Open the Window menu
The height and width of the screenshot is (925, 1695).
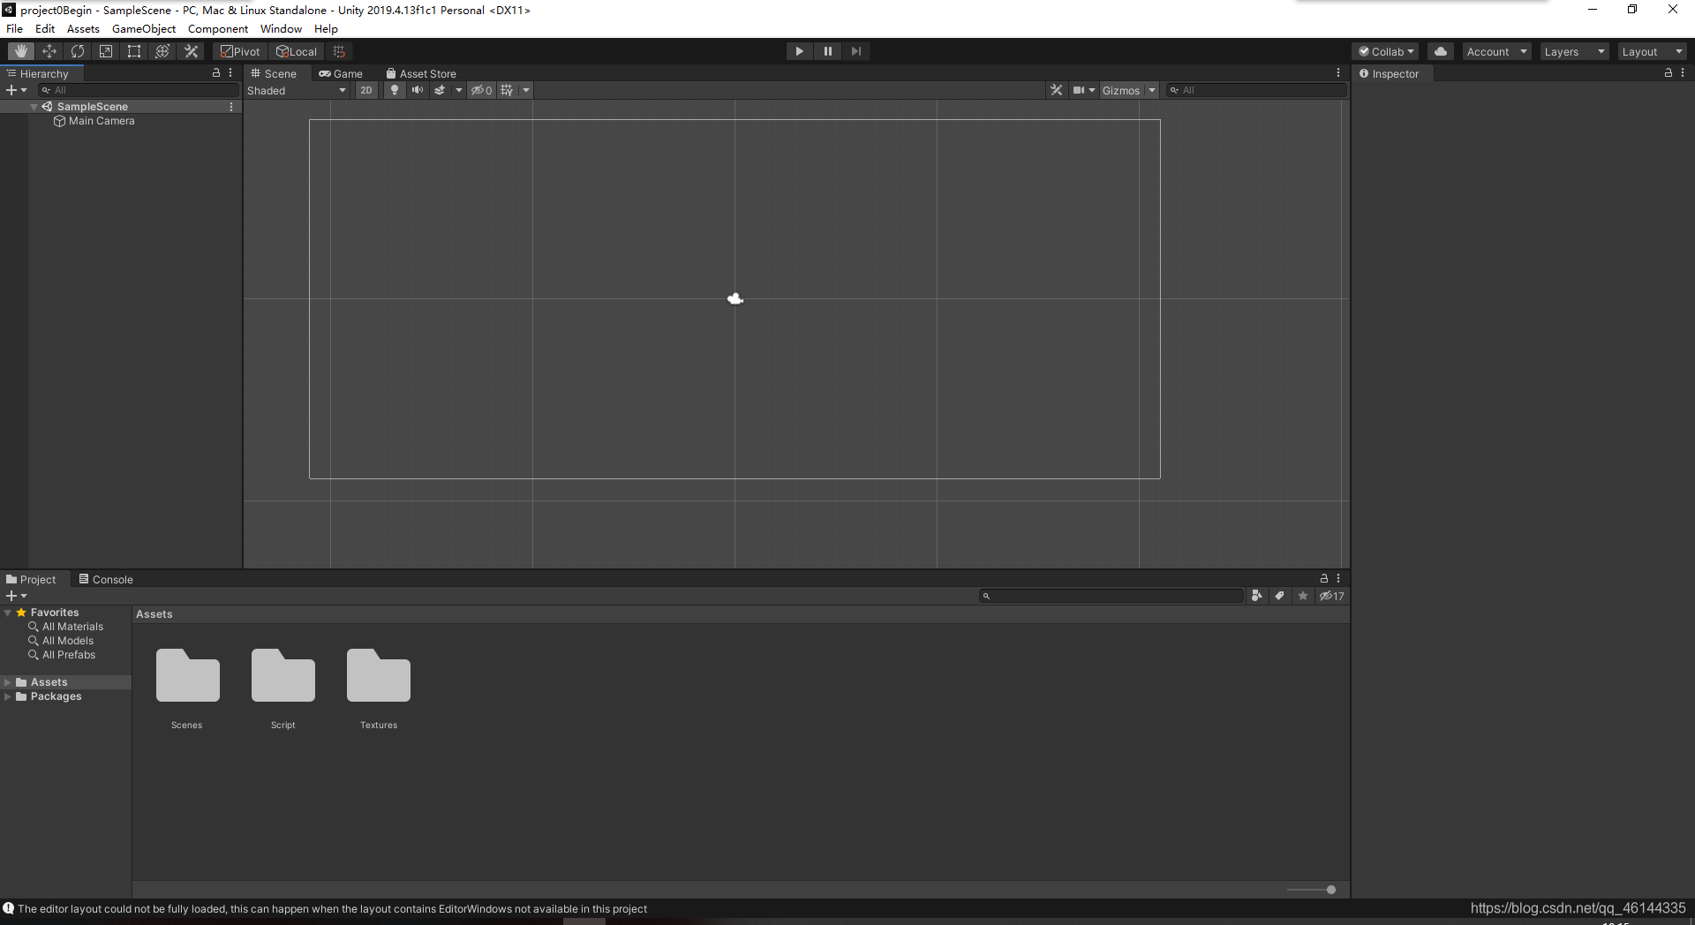281,29
